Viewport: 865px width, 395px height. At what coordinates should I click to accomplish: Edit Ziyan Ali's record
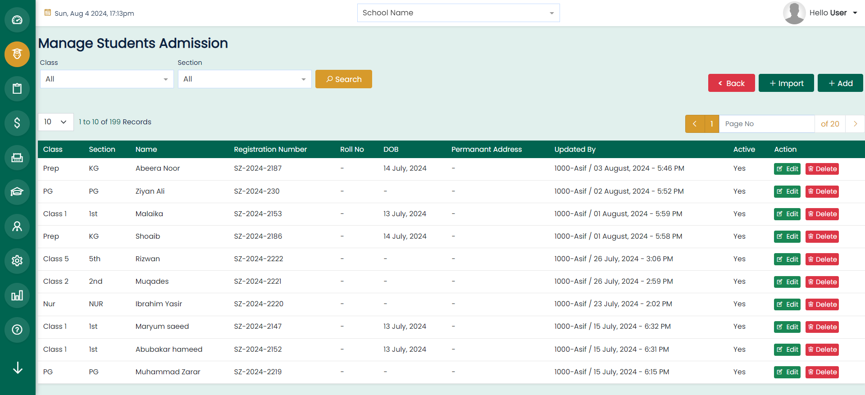click(787, 191)
